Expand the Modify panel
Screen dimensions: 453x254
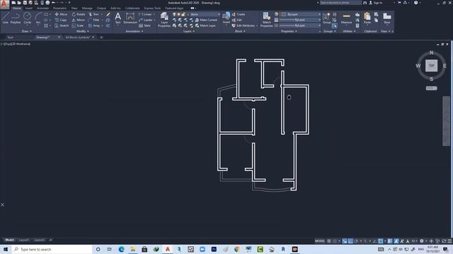pos(82,31)
